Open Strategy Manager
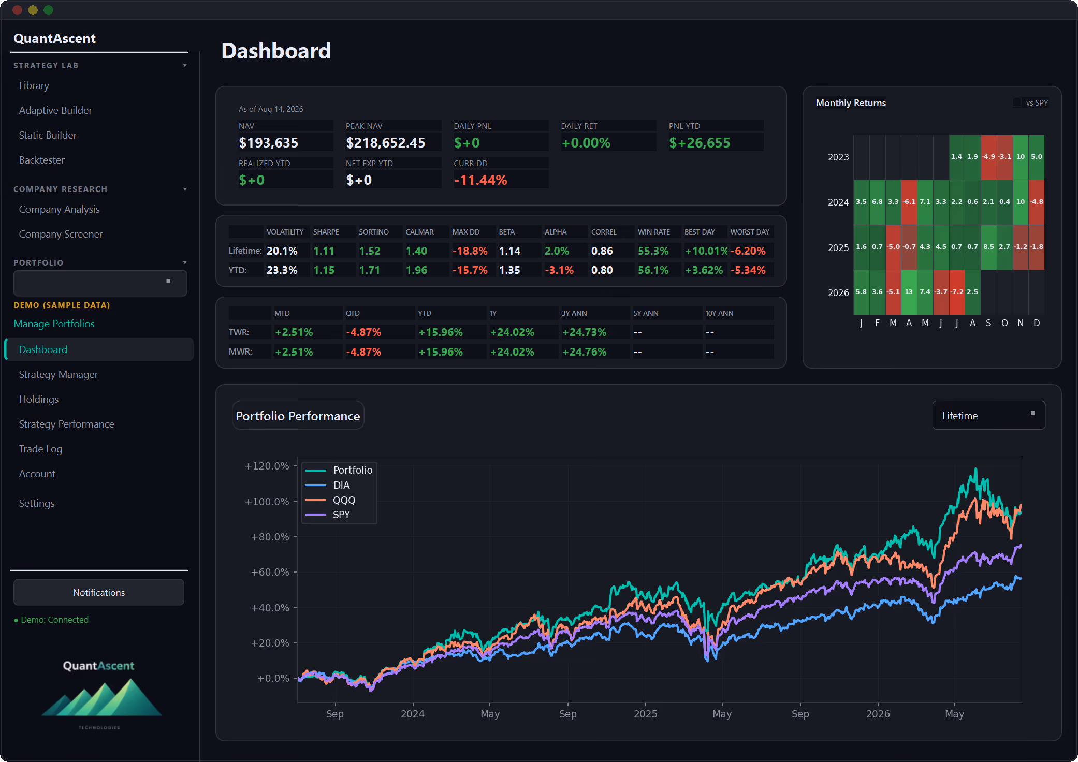This screenshot has width=1078, height=762. click(x=58, y=374)
